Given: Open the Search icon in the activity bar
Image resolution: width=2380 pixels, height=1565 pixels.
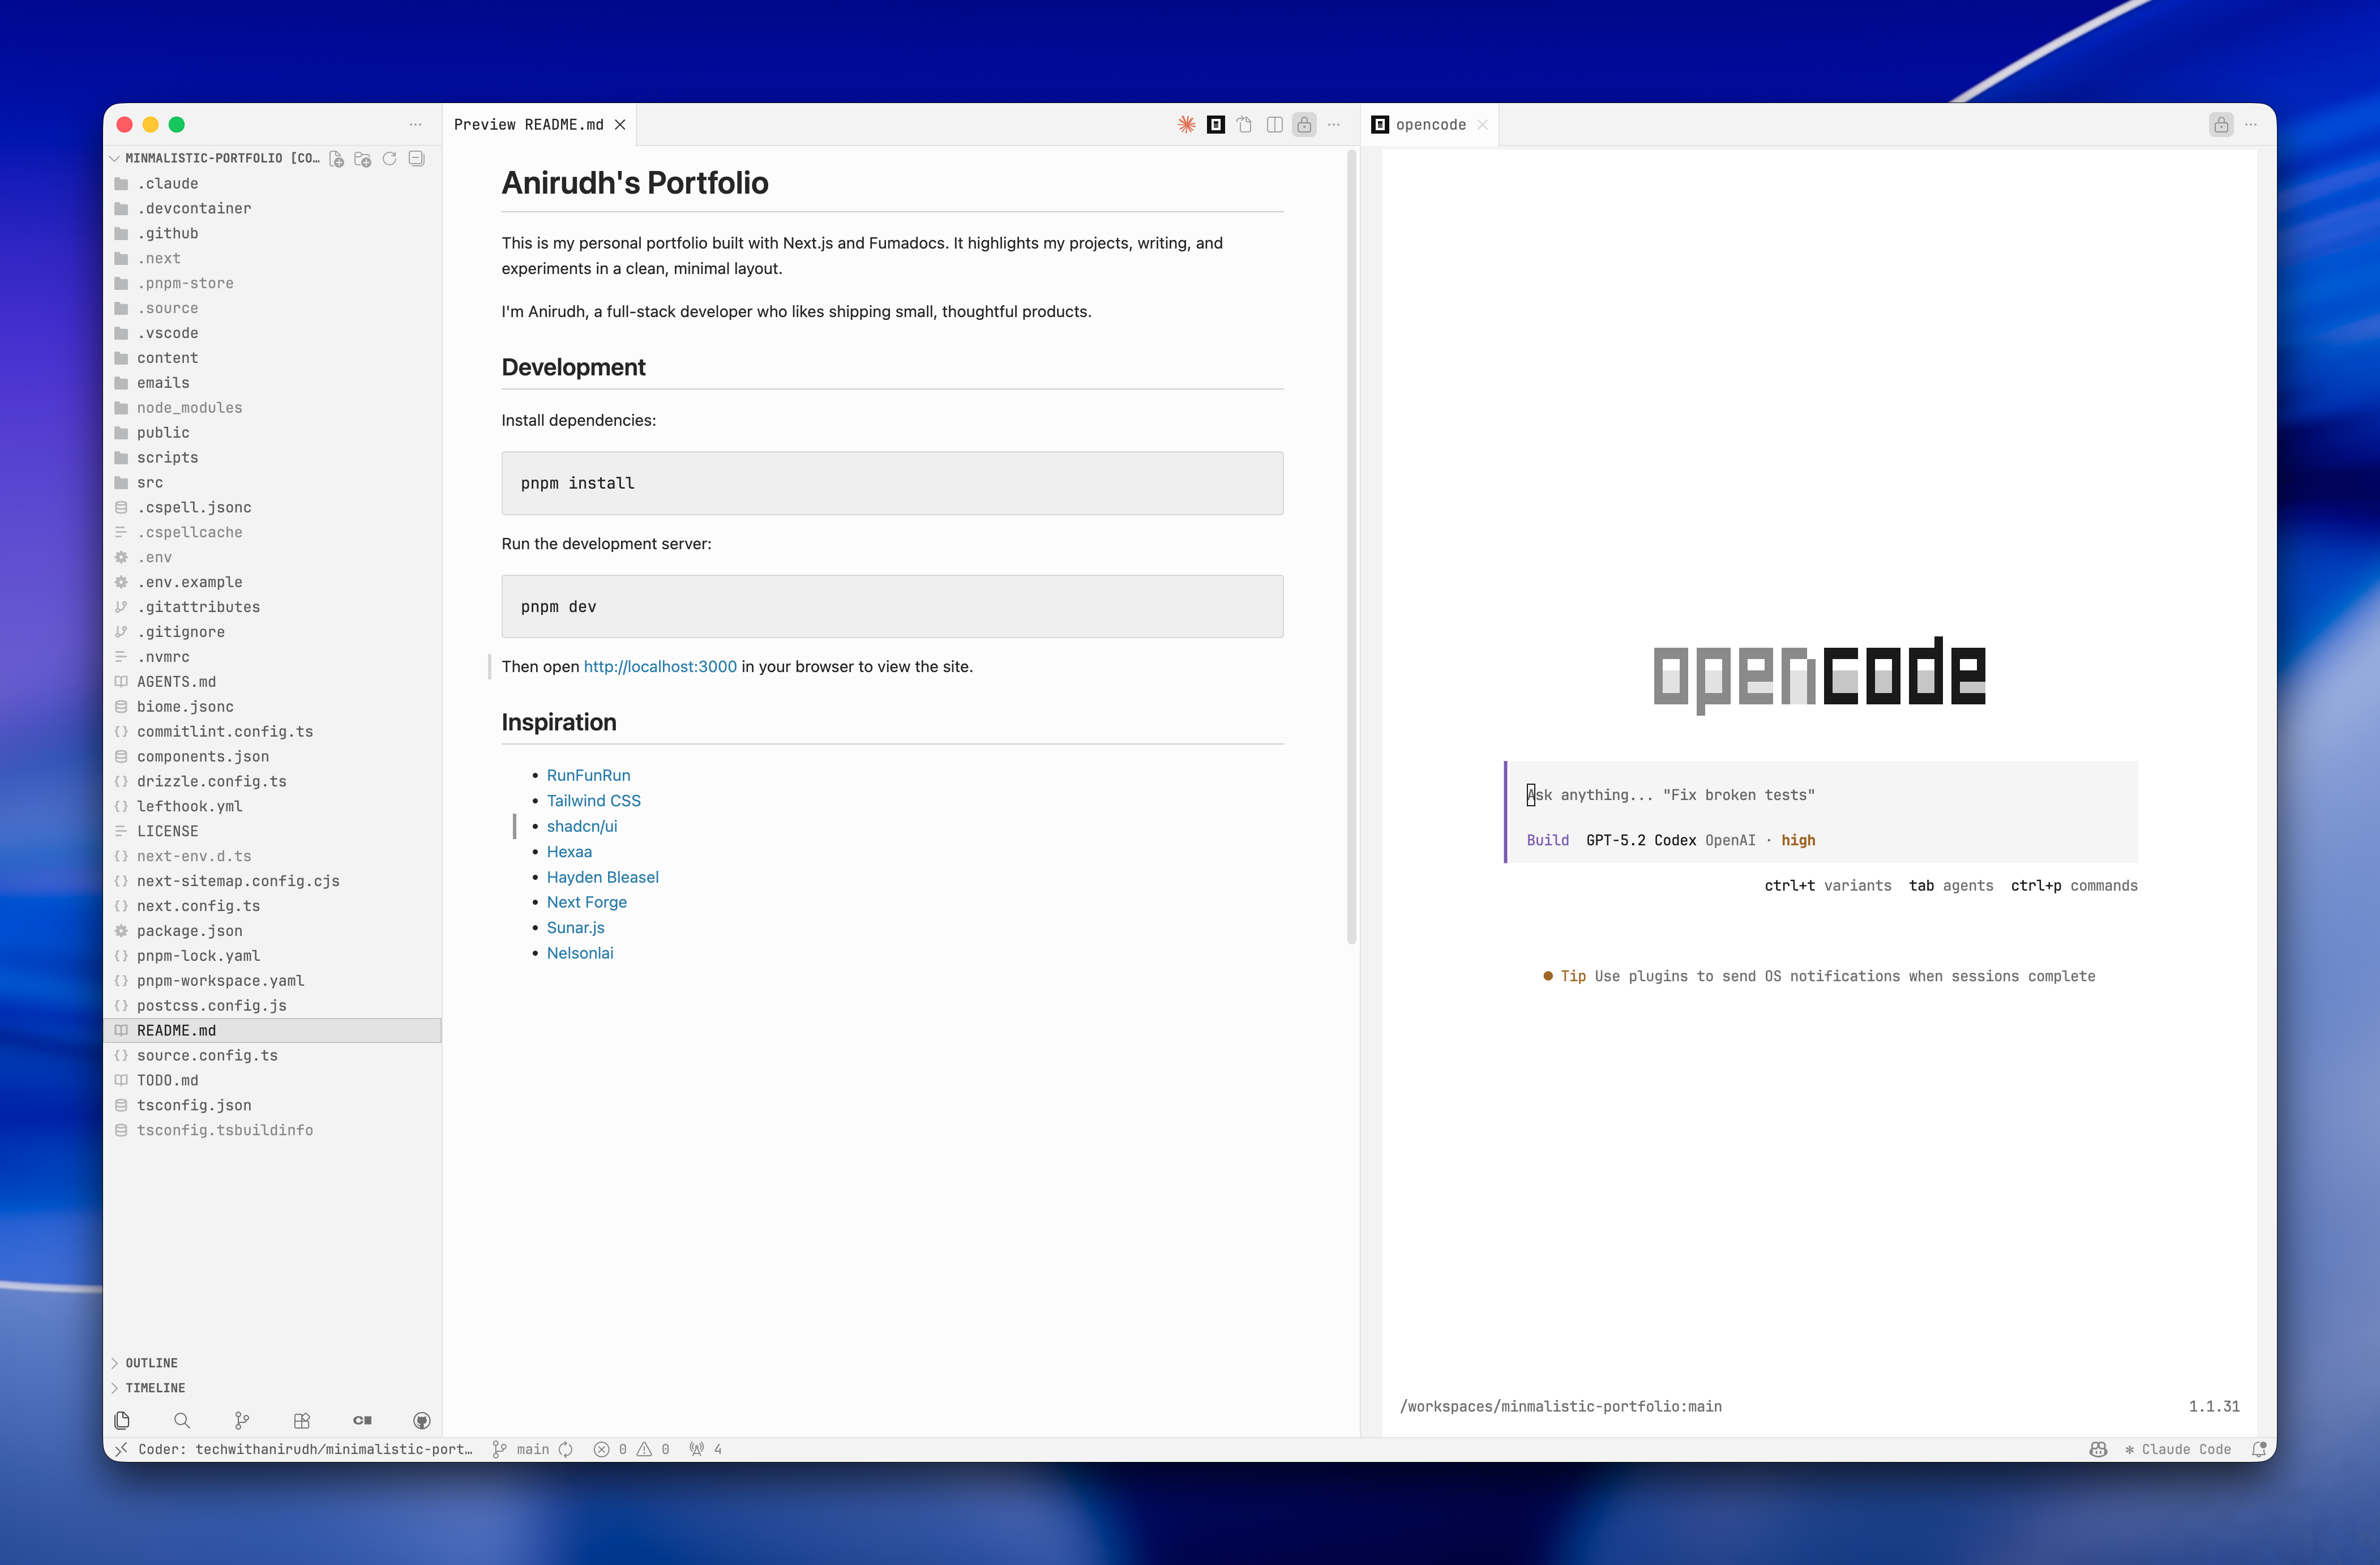Looking at the screenshot, I should pyautogui.click(x=181, y=1420).
